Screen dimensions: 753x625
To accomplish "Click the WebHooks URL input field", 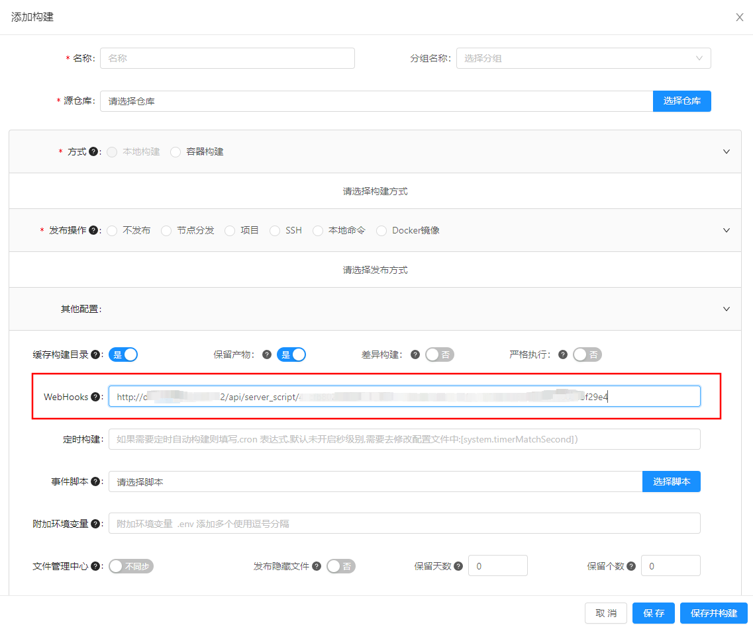I will tap(405, 396).
